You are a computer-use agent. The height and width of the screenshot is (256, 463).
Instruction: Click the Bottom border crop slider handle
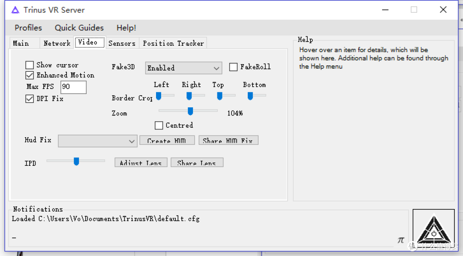(250, 96)
